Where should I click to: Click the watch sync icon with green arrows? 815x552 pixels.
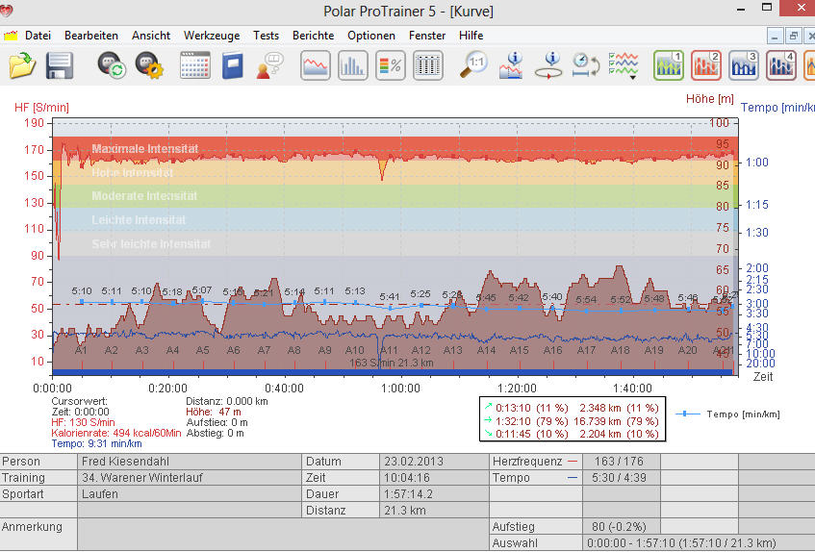coord(112,65)
